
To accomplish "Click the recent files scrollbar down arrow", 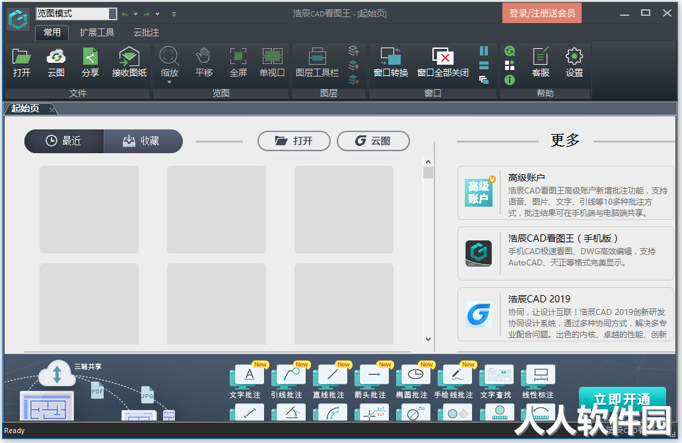I will click(x=428, y=339).
